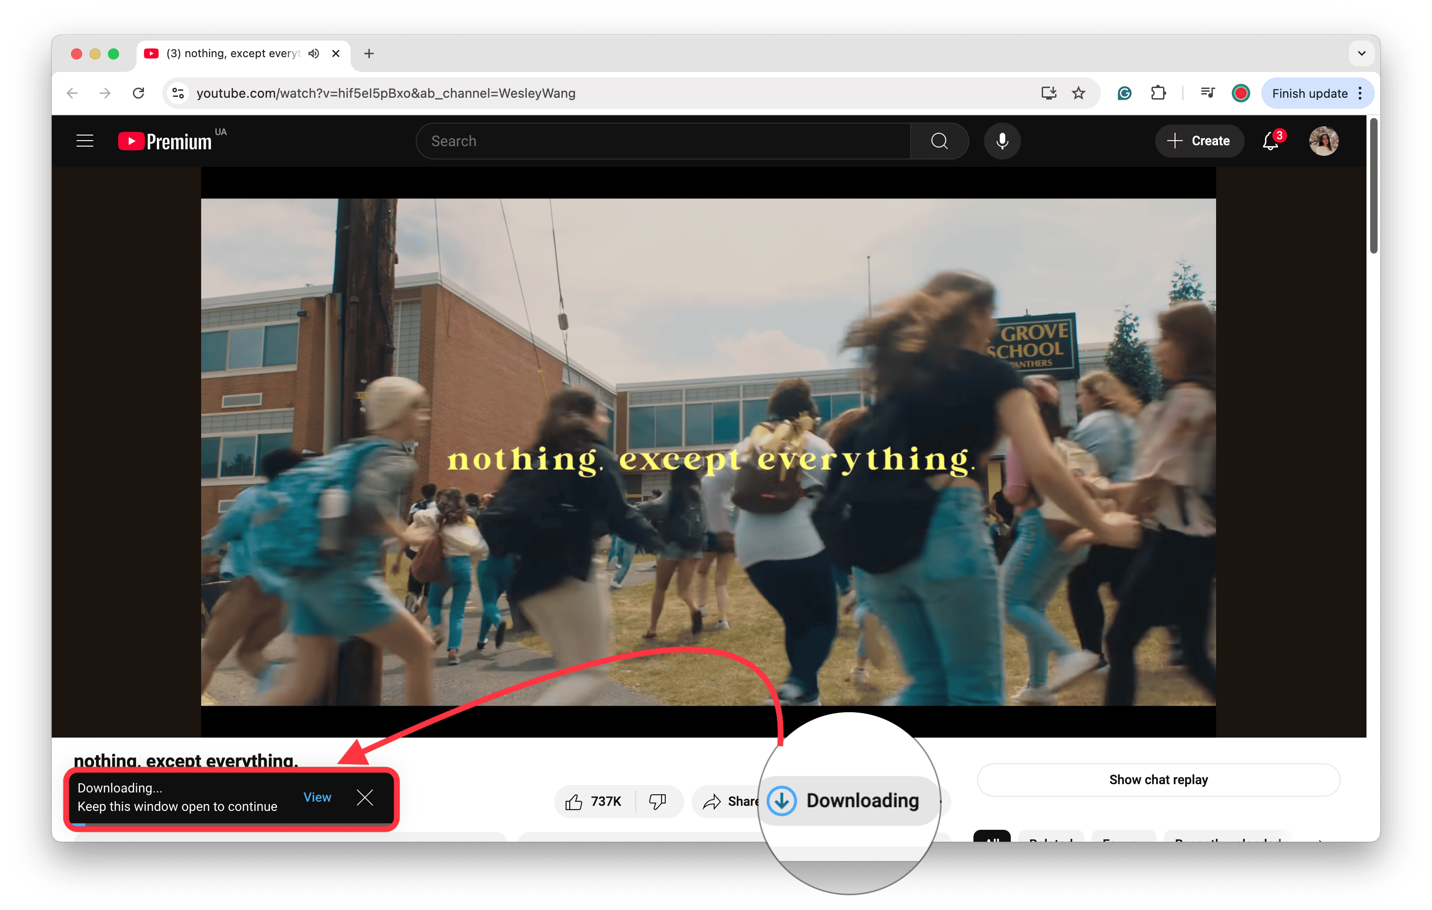Open the Grammarly extension icon
This screenshot has height=910, width=1432.
(x=1124, y=93)
